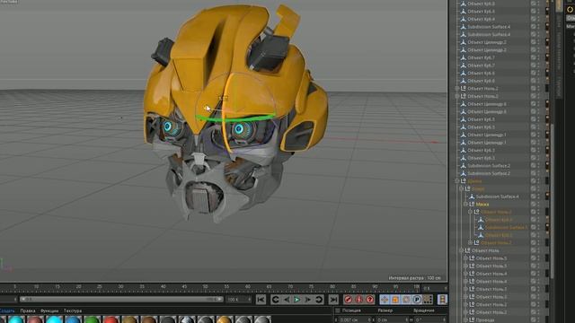Expand the Объект Ноль group
This screenshot has height=323, width=575.
coord(461,250)
